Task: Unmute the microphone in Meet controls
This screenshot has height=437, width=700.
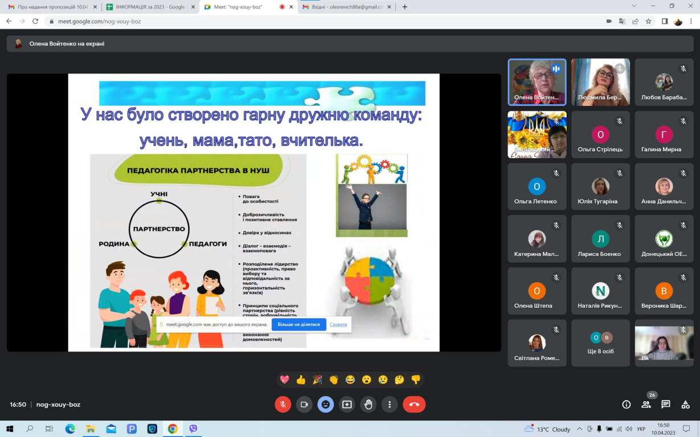Action: pos(283,405)
